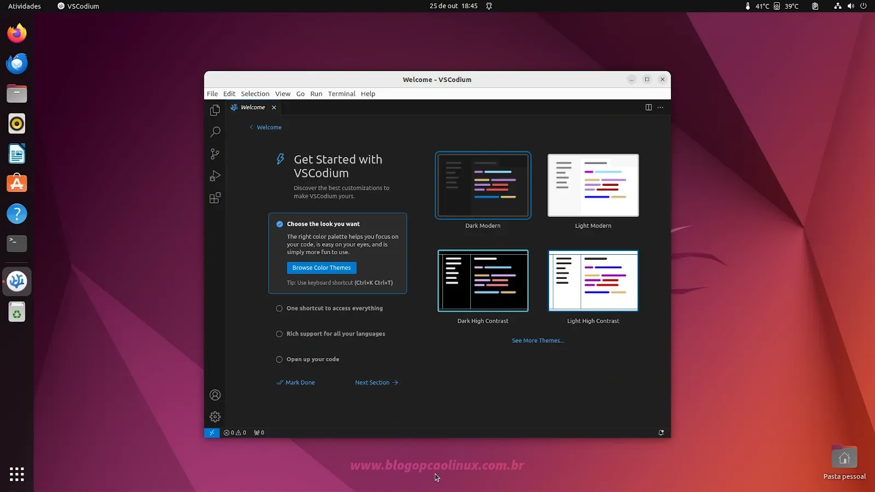Open Files manager from the dock
The width and height of the screenshot is (875, 492).
17,93
